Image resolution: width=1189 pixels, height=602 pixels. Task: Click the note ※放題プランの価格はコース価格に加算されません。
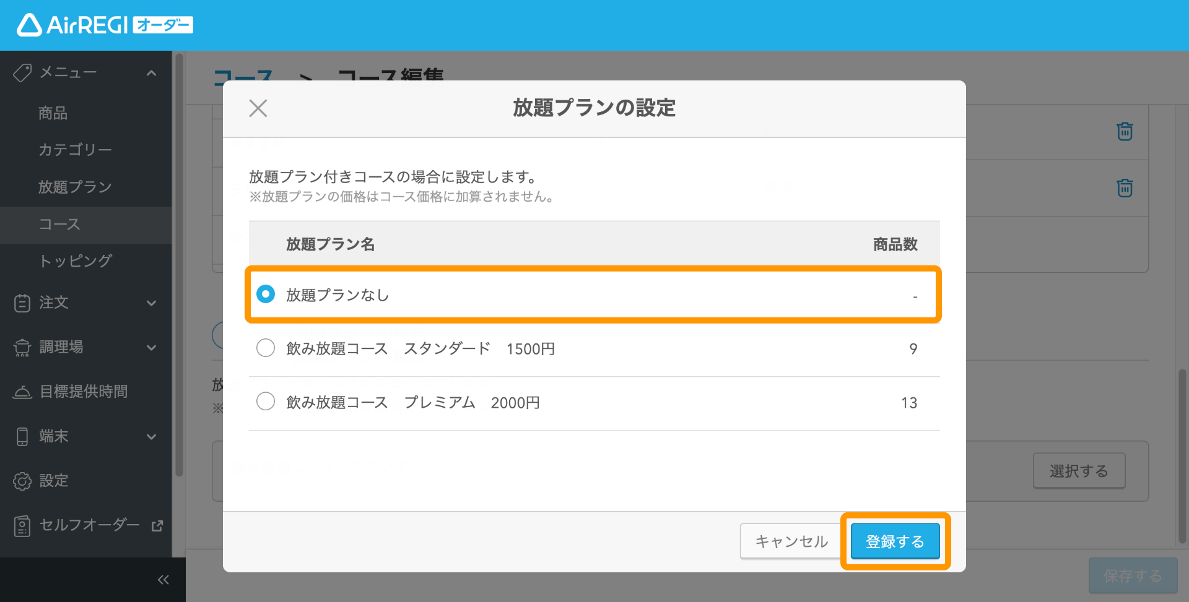[402, 197]
